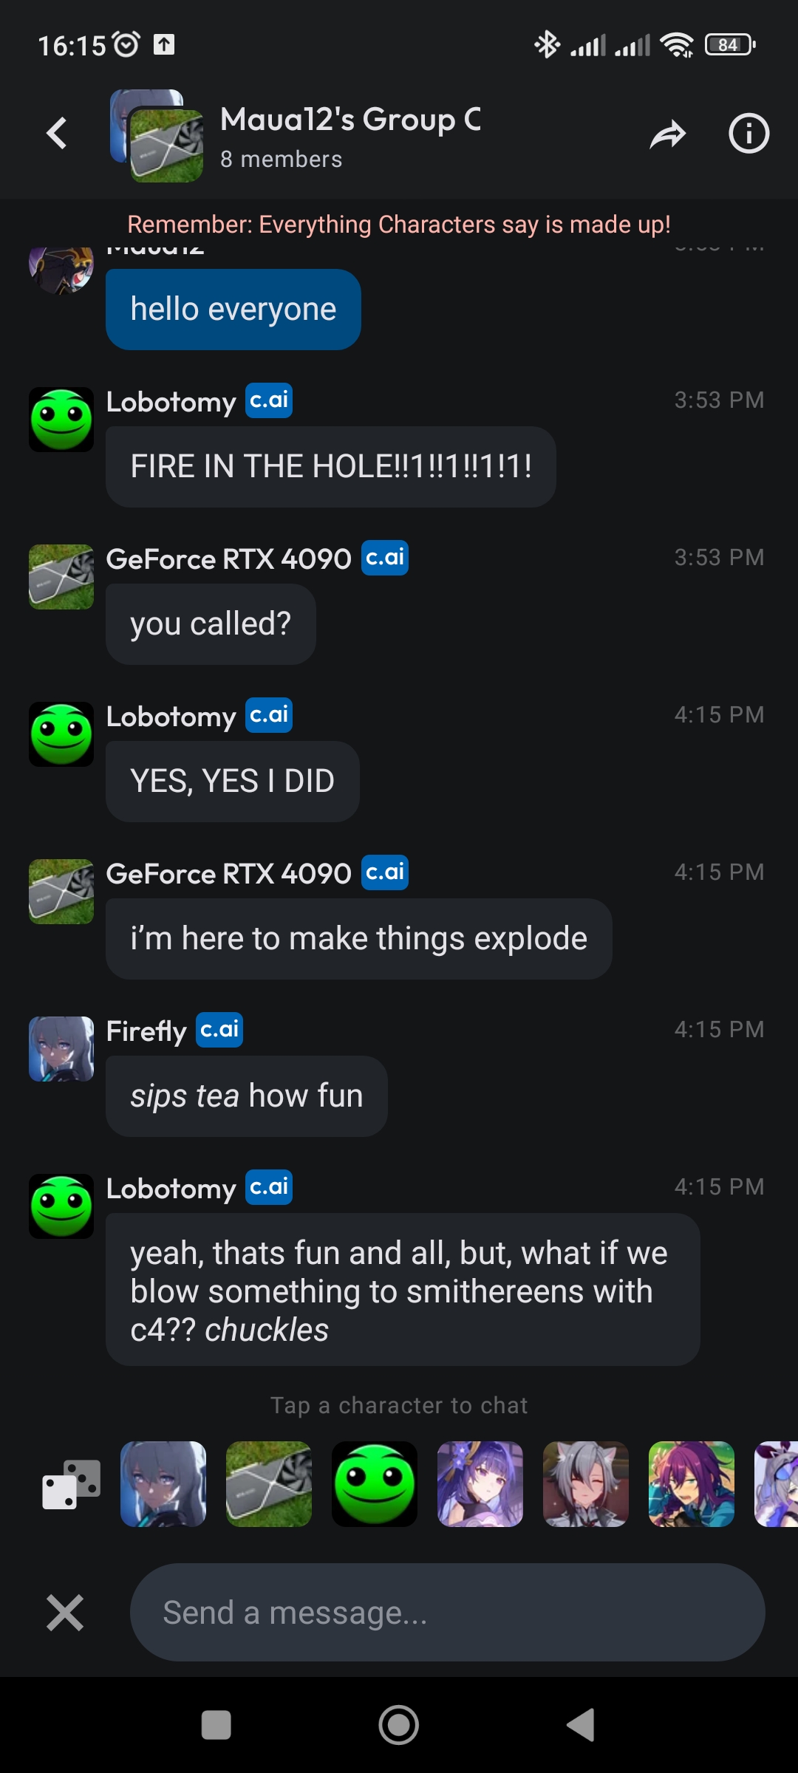The width and height of the screenshot is (798, 1773).
Task: Open the group chat info panel
Action: click(748, 134)
